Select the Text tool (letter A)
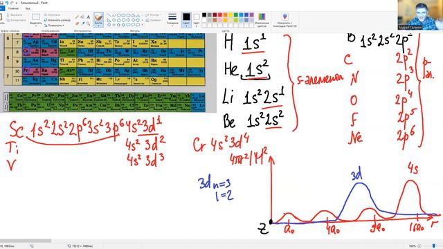 pyautogui.click(x=88, y=17)
